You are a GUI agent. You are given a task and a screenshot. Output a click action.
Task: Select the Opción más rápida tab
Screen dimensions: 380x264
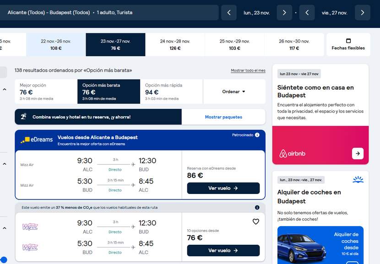coord(172,92)
